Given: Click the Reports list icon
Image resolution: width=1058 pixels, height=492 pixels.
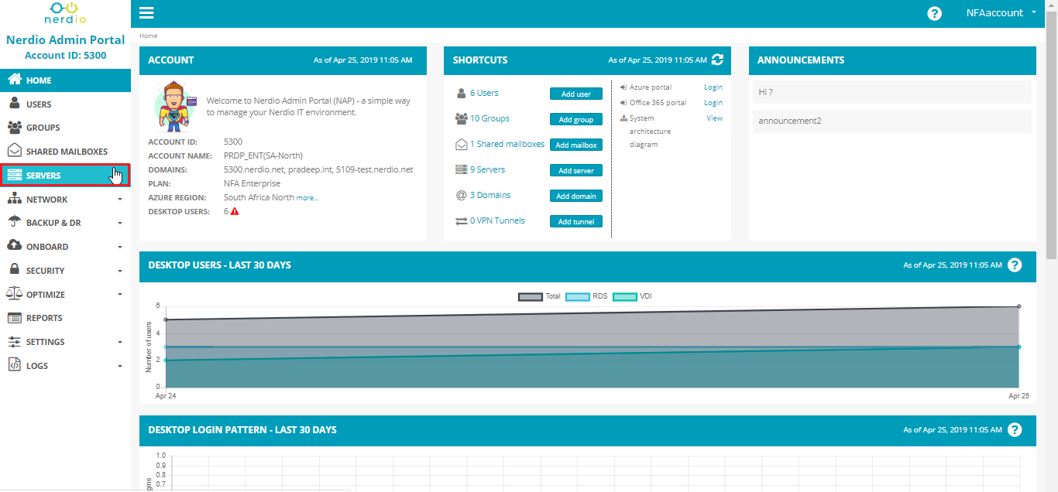Looking at the screenshot, I should coord(14,318).
